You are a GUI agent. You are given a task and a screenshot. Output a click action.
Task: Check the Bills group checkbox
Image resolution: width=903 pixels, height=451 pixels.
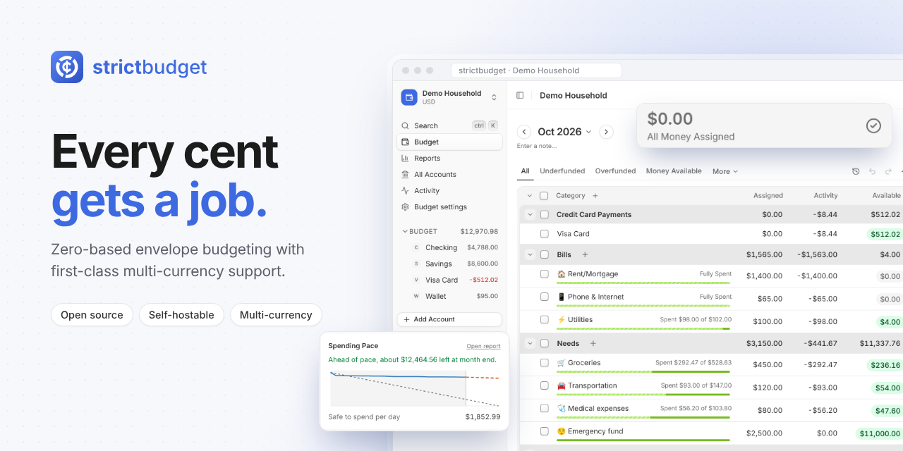tap(544, 254)
